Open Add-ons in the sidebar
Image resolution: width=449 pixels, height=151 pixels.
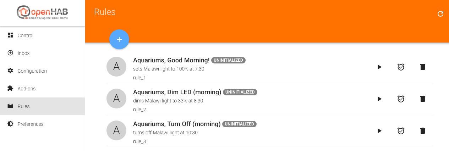(x=43, y=89)
